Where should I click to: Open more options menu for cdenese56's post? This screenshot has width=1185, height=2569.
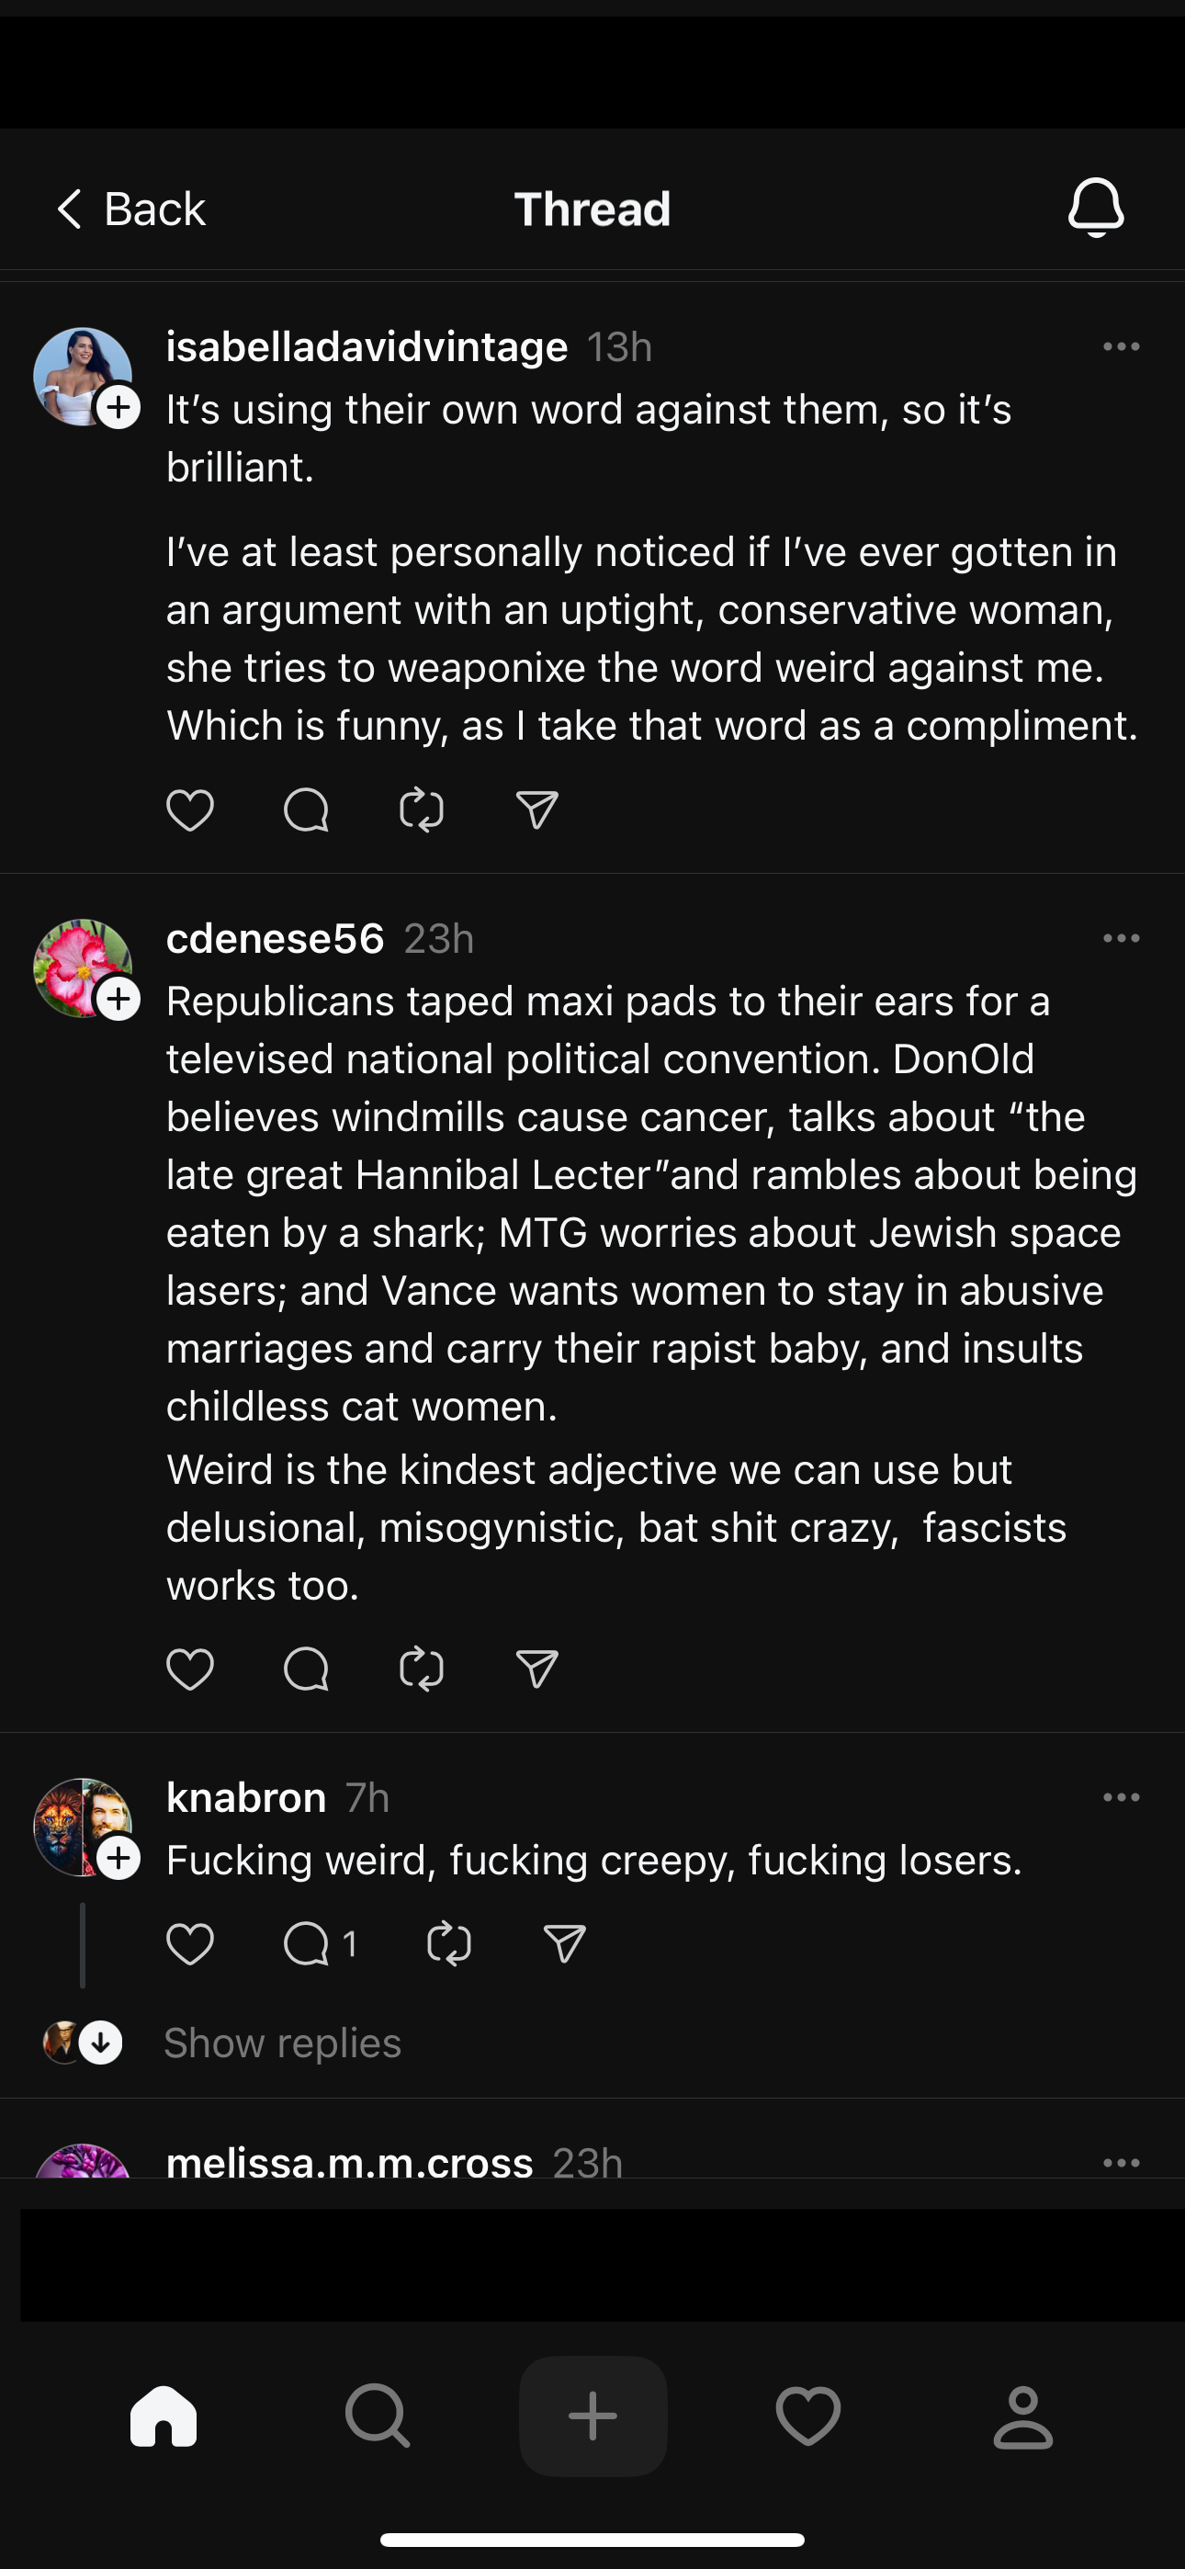1122,938
